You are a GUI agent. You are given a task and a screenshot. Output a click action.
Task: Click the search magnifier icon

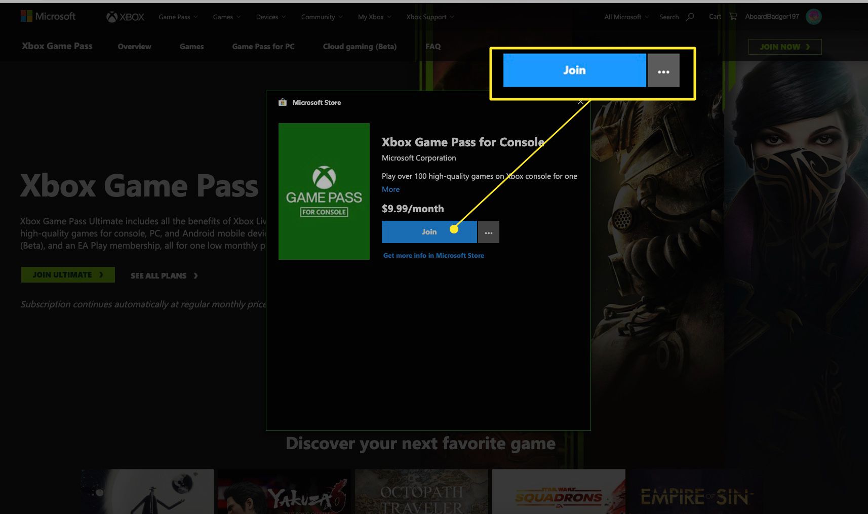click(x=690, y=17)
